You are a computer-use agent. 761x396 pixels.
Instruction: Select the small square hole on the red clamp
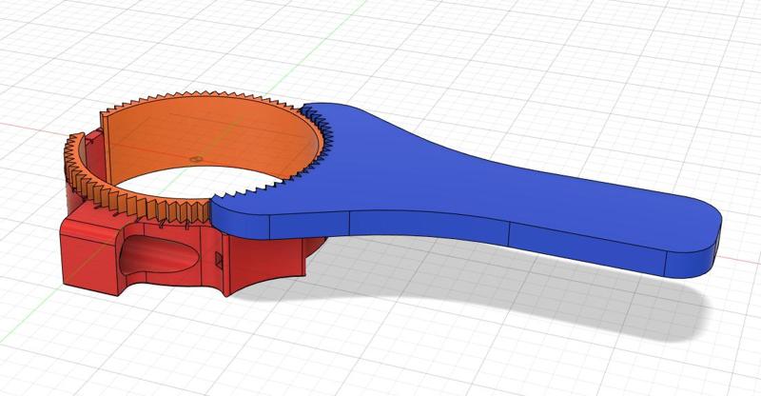219,261
